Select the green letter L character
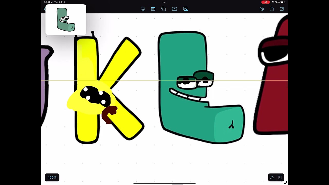The height and width of the screenshot is (185, 329). [x=202, y=87]
